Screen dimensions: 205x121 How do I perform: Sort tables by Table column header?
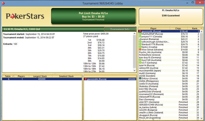8,76
